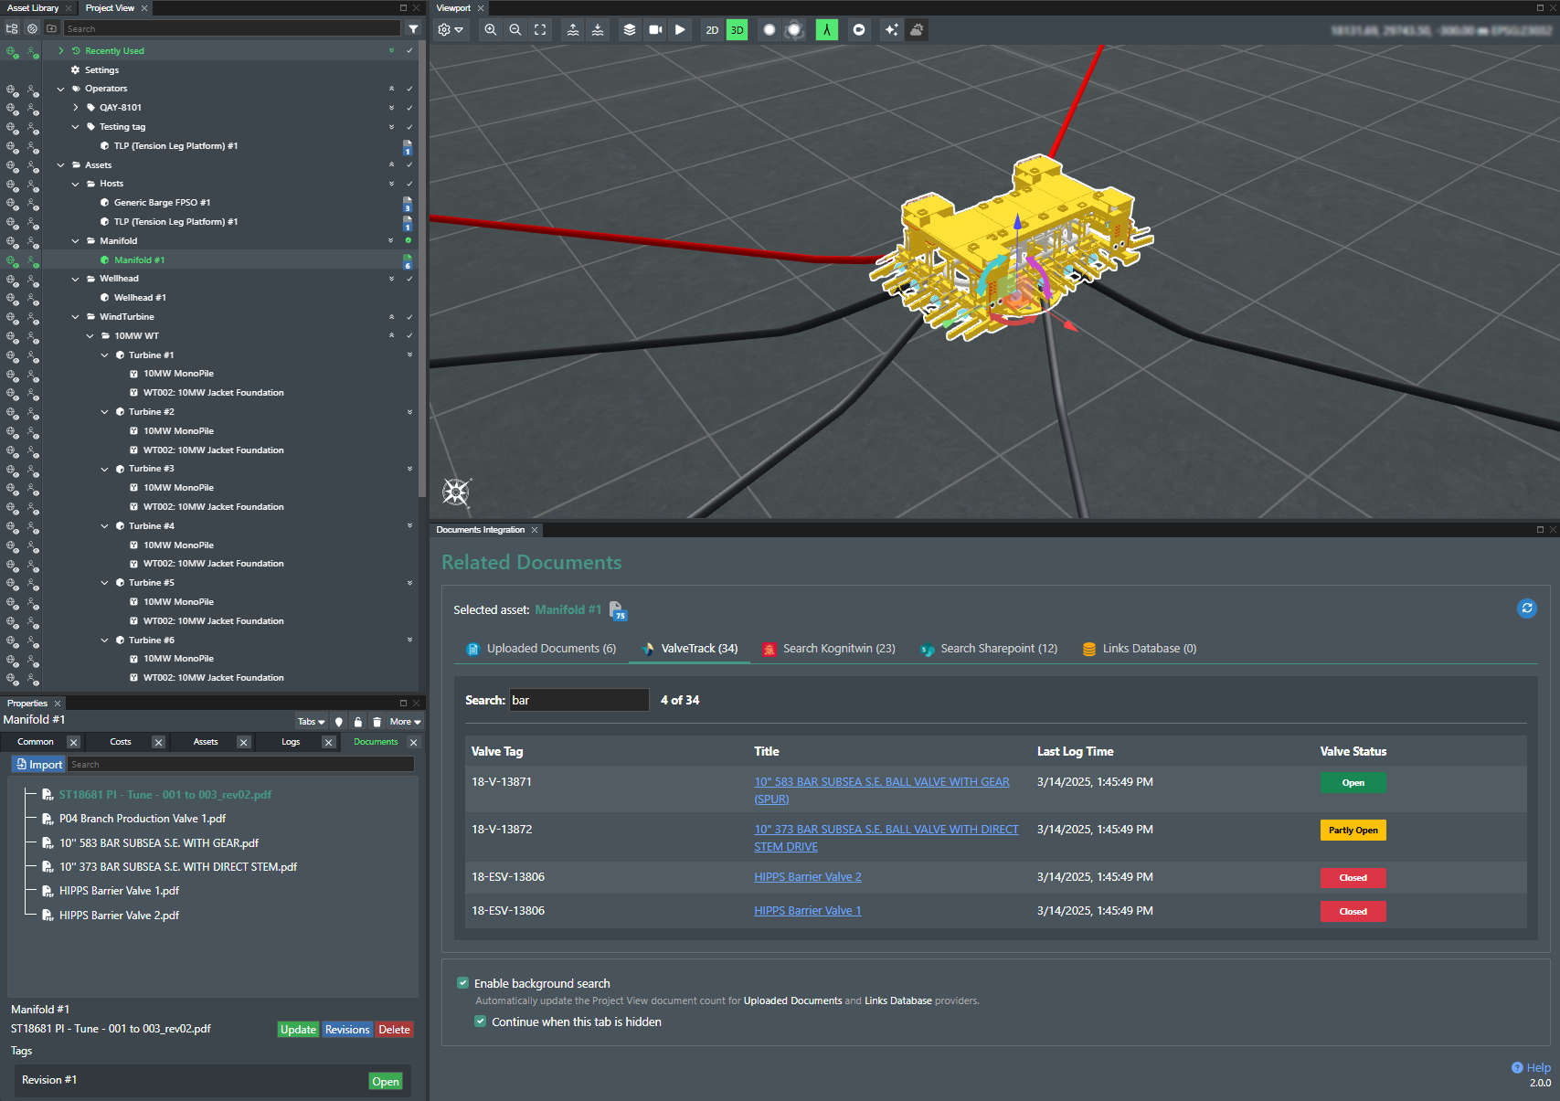Open the compass widget in the viewport corner
Viewport: 1560px width, 1101px height.
click(456, 492)
